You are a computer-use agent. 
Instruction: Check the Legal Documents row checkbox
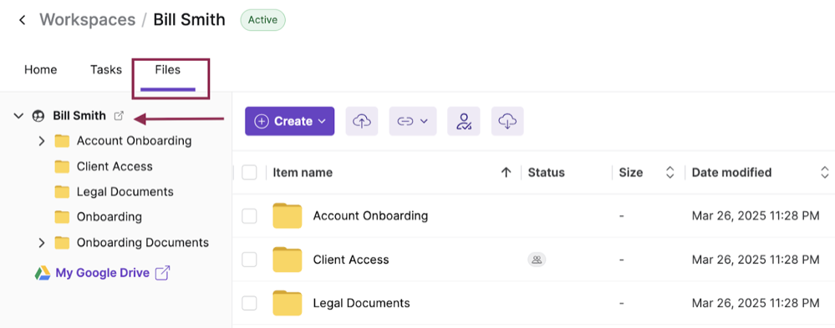click(249, 303)
